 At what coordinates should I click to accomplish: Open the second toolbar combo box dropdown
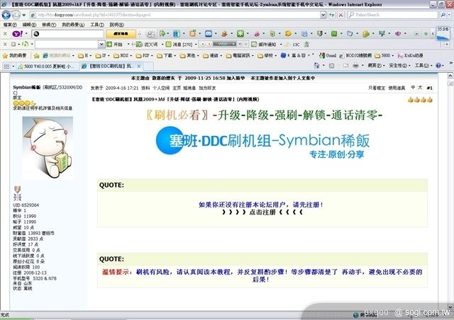pyautogui.click(x=101, y=44)
